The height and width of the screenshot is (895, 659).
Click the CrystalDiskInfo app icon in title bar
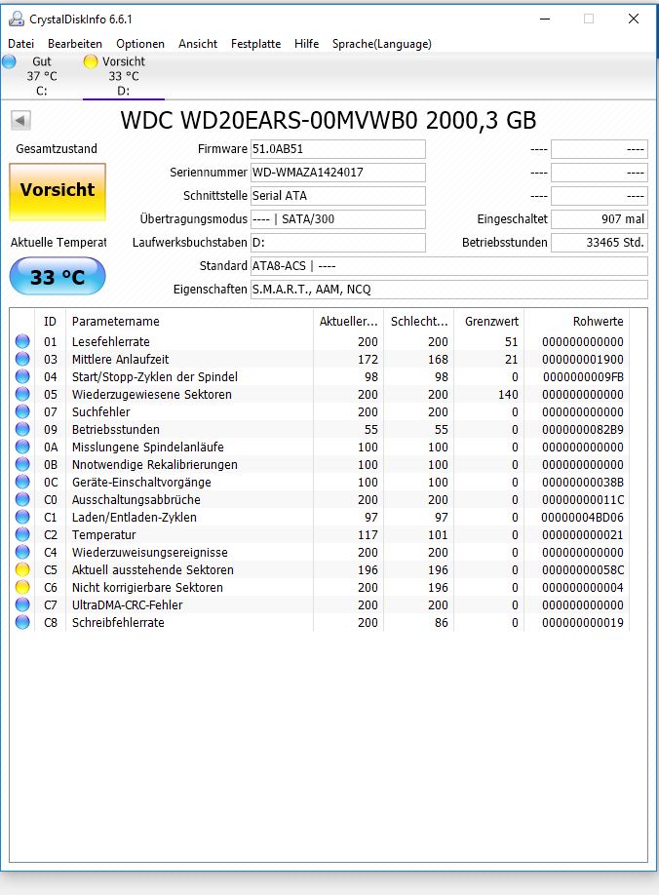(x=16, y=19)
